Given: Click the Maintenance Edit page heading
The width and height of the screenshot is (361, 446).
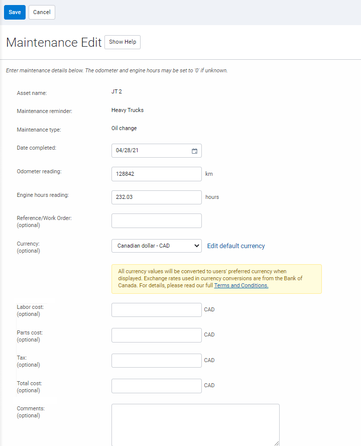Looking at the screenshot, I should (x=54, y=42).
